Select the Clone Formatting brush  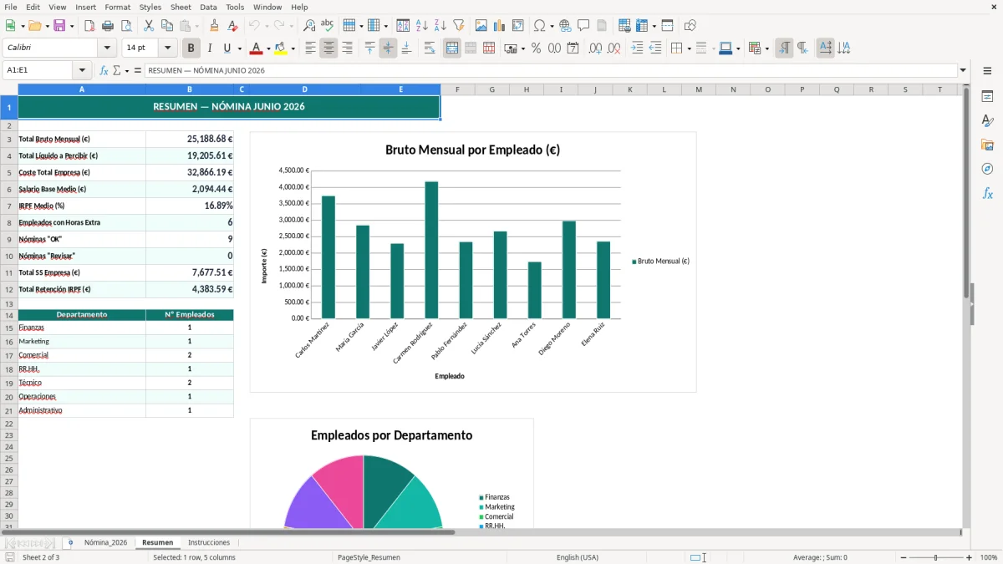click(215, 26)
